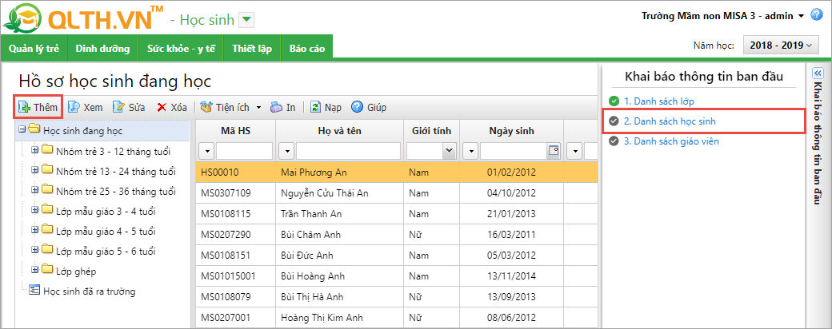Click the calendar icon in Ngày sinh filter
This screenshot has height=329, width=832.
553,151
